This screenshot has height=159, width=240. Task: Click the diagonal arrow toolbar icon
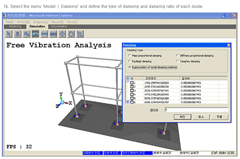point(27,34)
